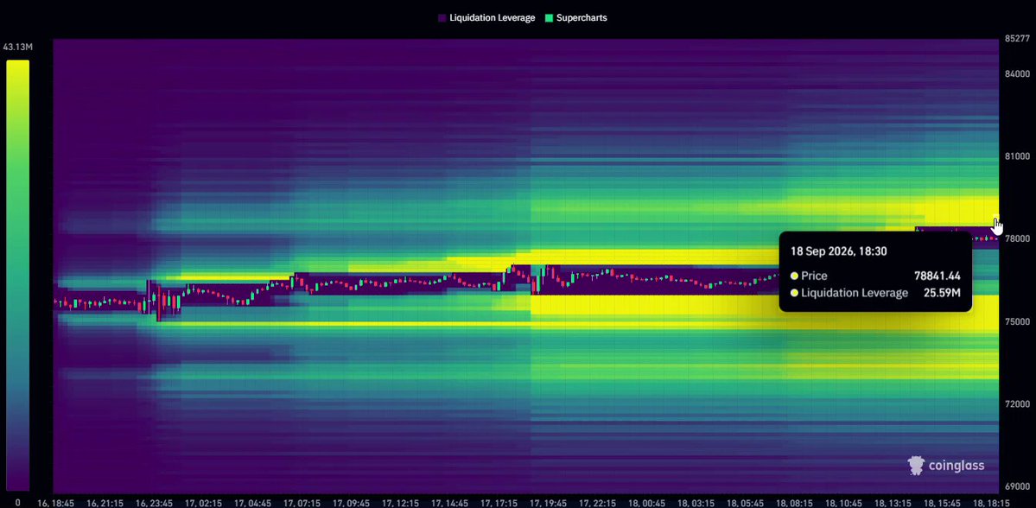This screenshot has height=508, width=1036.
Task: Click the 43.13M color scale maximum label
Action: click(x=18, y=47)
